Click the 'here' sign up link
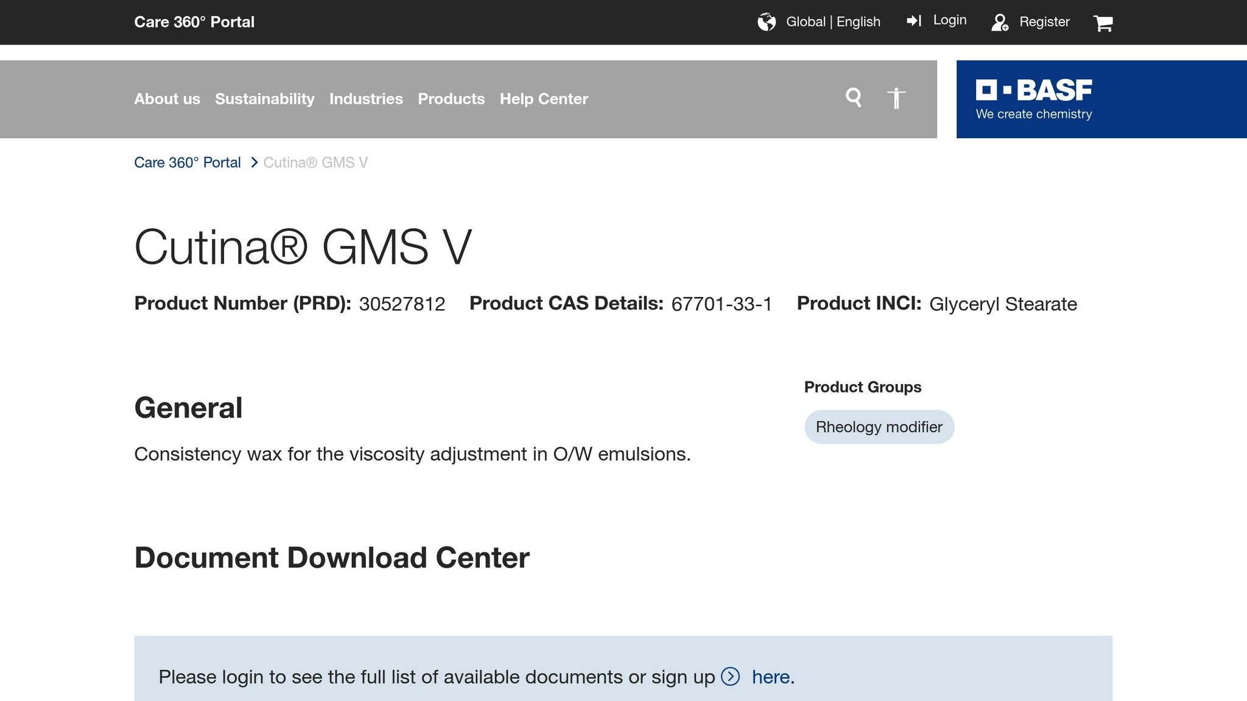This screenshot has height=701, width=1247. (x=770, y=677)
